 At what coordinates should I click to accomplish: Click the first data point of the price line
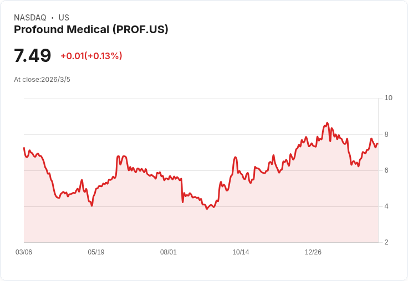[24, 148]
